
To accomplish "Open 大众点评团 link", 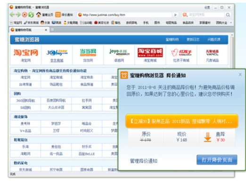I will (x=56, y=108).
